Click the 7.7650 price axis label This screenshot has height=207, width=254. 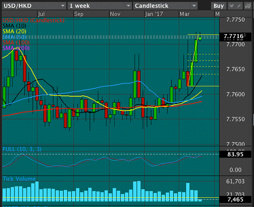pos(235,69)
